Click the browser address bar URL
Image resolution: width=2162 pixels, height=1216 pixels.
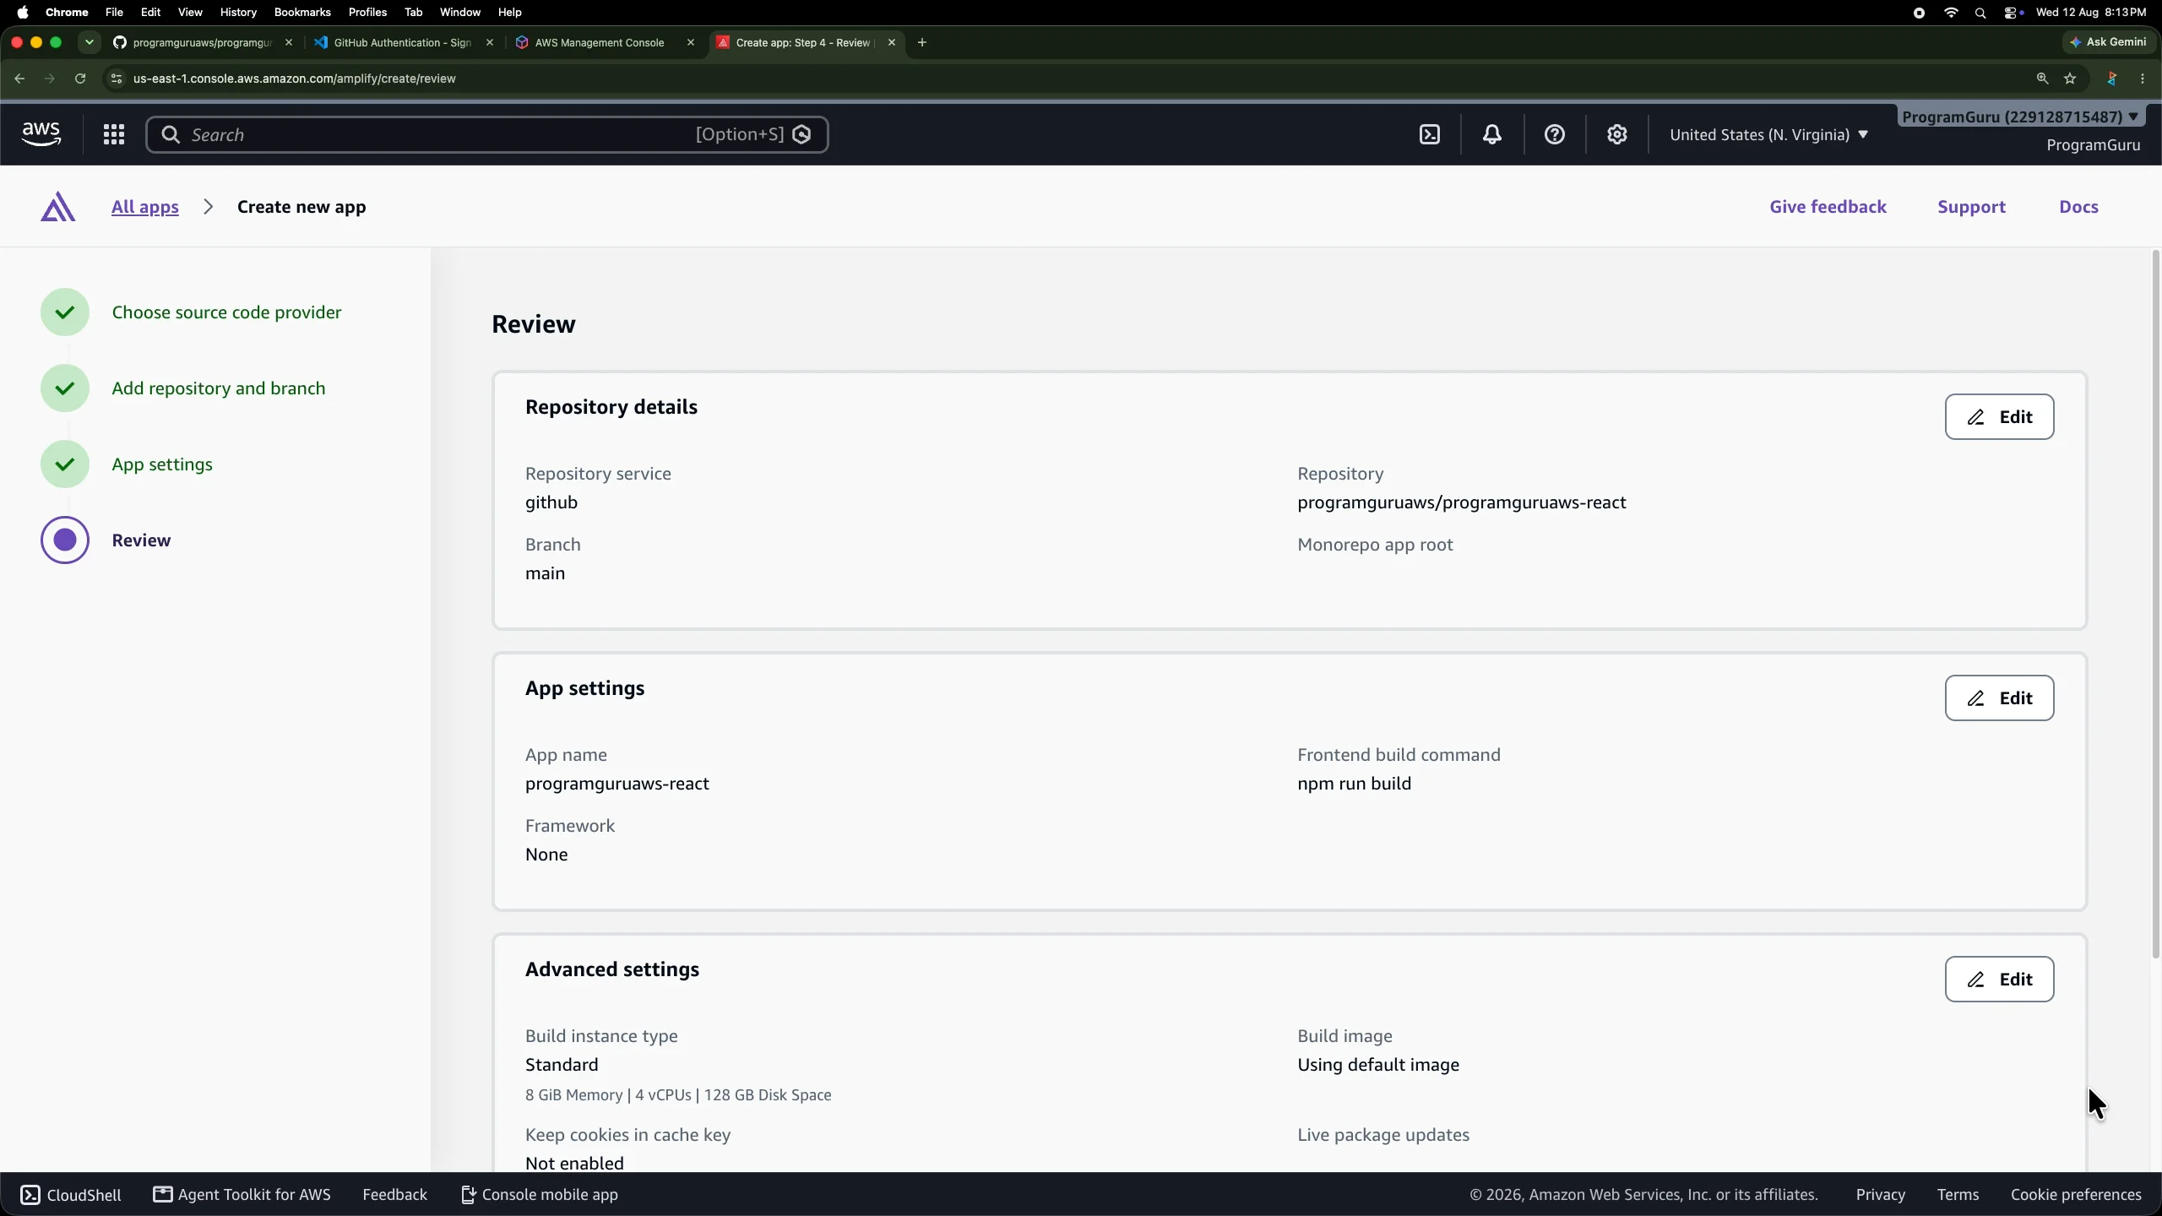click(295, 79)
